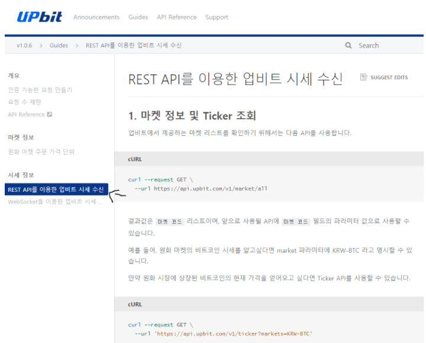Open sidebar link 인증 가능한 요청 만들기
This screenshot has width=426, height=343.
pos(40,90)
